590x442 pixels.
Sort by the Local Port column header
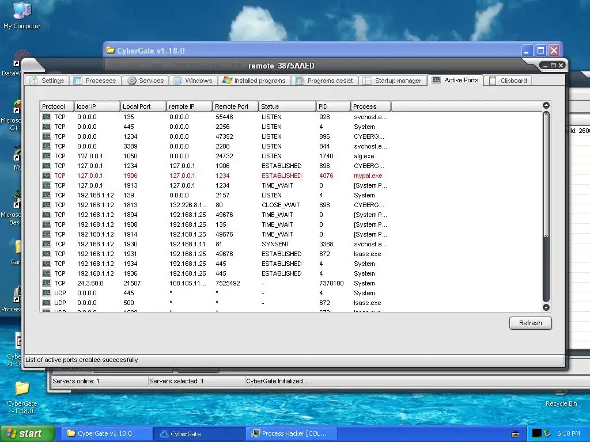click(143, 106)
